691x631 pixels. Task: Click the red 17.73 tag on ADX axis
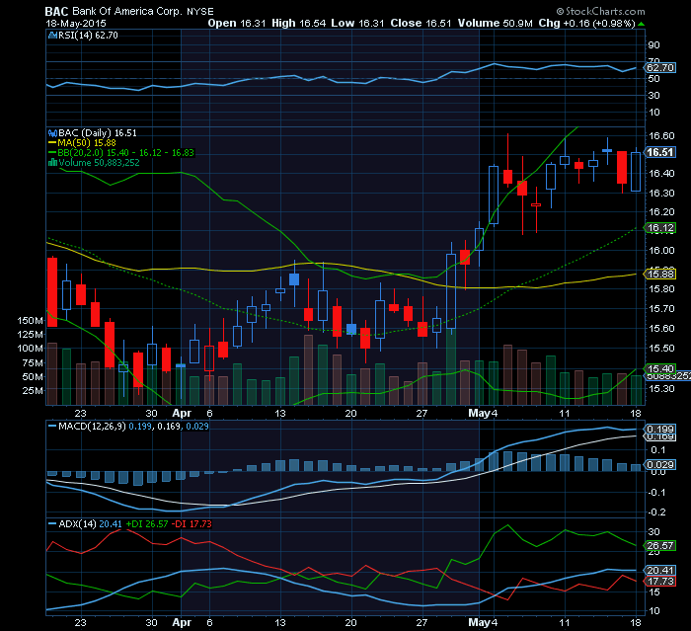point(660,582)
